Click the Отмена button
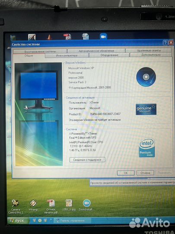This screenshot has width=175, height=234. point(145,173)
